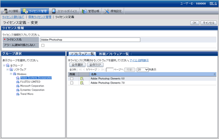Click the 移動 button

pyautogui.click(x=129, y=70)
